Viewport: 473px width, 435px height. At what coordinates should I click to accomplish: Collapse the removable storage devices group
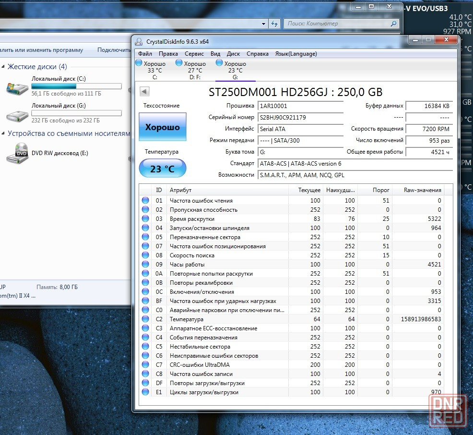click(3, 133)
